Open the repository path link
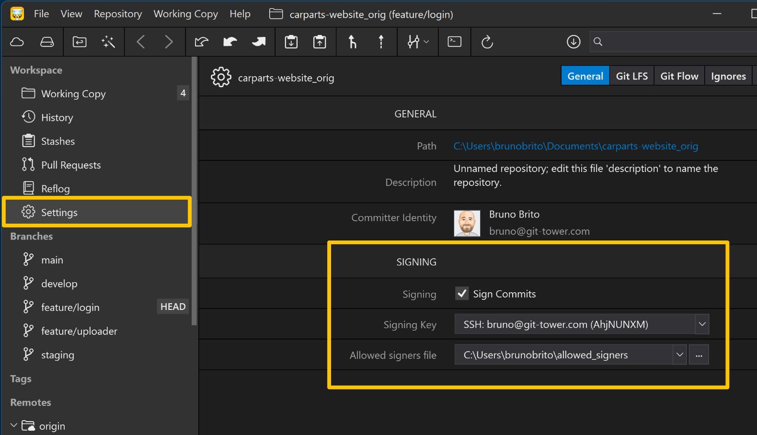 pyautogui.click(x=575, y=146)
